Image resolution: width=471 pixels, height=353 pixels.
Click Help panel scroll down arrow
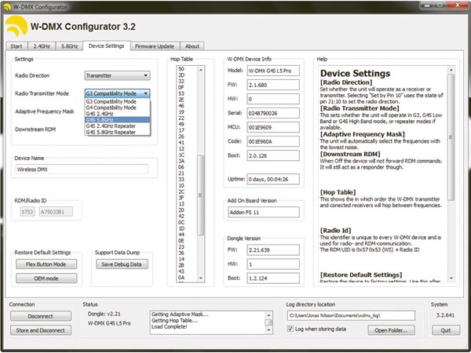click(x=451, y=278)
